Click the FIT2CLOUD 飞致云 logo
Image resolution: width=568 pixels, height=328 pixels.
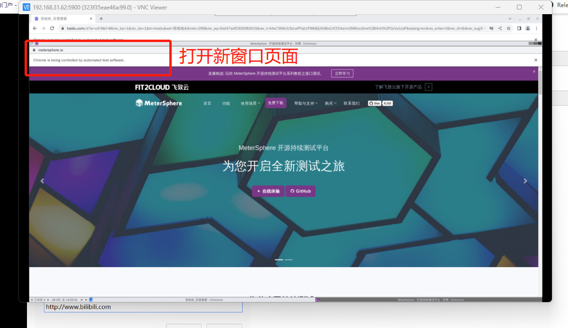(162, 87)
